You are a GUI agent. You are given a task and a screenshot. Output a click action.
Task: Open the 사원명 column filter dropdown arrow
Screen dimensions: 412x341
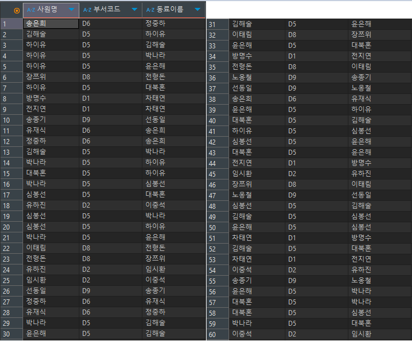point(71,10)
